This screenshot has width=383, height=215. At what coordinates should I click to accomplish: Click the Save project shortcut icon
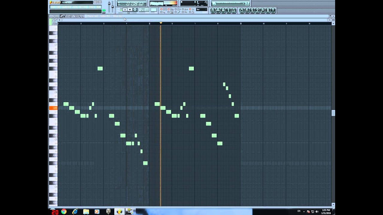tap(247, 10)
